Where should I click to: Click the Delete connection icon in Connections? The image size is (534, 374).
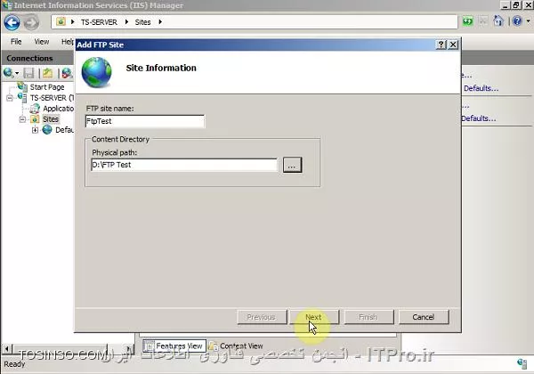[x=67, y=73]
